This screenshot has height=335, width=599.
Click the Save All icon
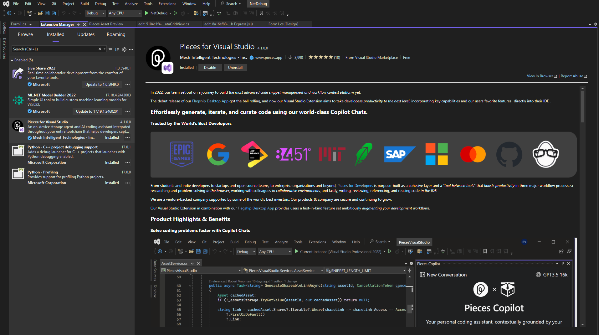point(54,13)
